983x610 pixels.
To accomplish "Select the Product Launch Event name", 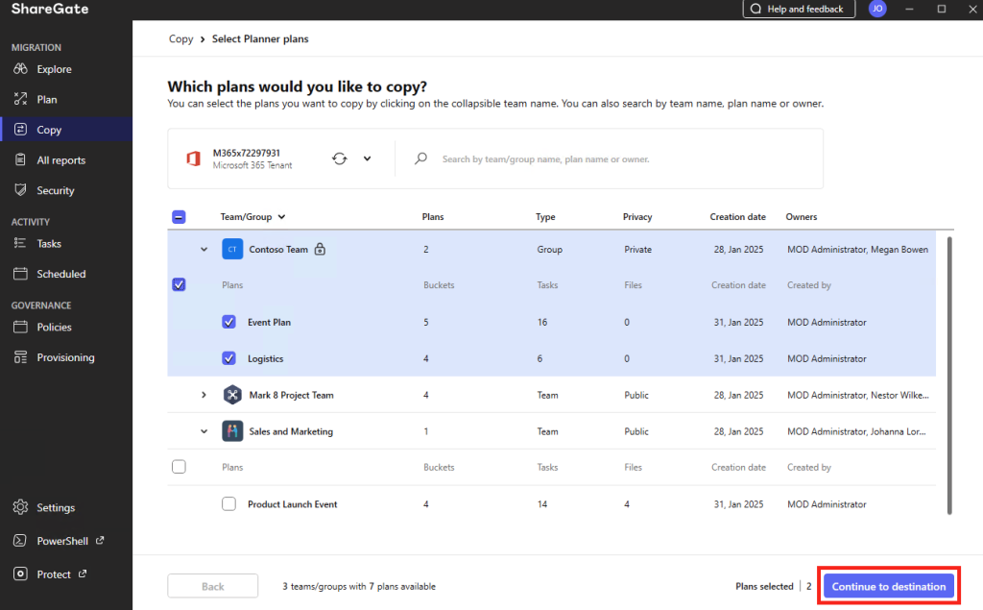I will pyautogui.click(x=292, y=504).
